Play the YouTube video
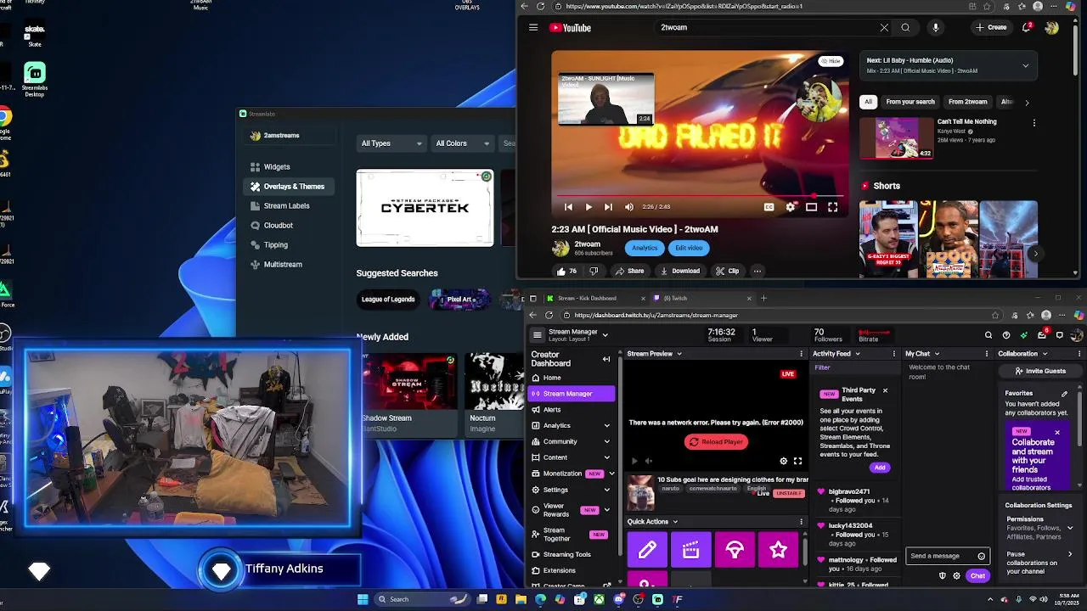This screenshot has height=611, width=1087. 589,207
